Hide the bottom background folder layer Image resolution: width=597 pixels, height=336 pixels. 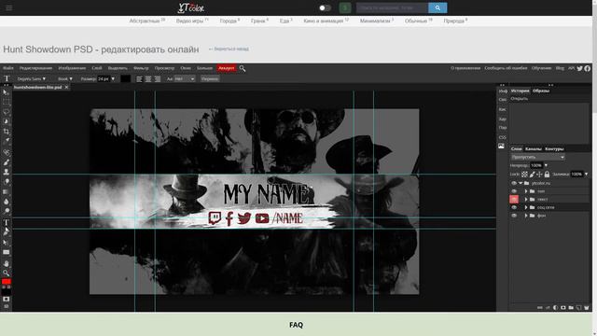[x=514, y=216]
